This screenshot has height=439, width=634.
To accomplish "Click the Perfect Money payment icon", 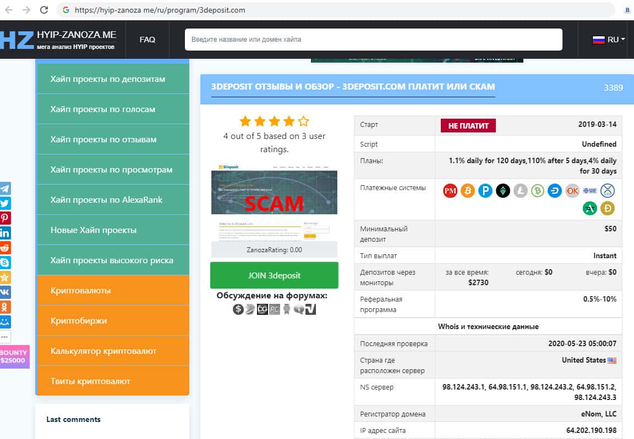I will pyautogui.click(x=450, y=191).
